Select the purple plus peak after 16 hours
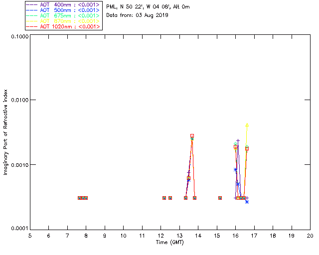 tap(238, 140)
